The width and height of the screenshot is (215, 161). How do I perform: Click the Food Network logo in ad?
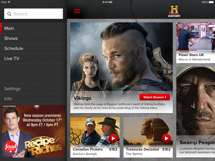tap(11, 147)
